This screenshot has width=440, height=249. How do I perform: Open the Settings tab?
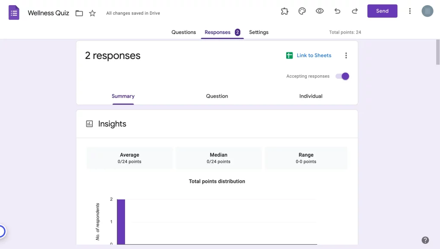point(259,32)
